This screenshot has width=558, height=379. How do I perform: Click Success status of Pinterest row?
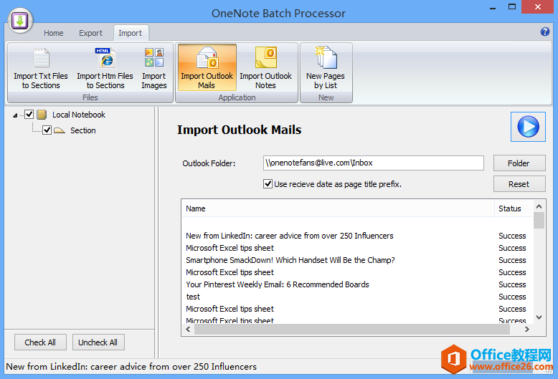tap(512, 284)
